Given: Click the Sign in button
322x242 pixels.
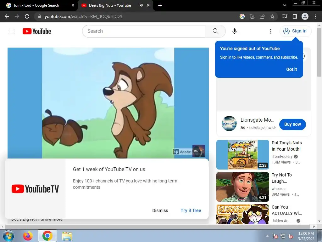Looking at the screenshot, I should (x=295, y=31).
